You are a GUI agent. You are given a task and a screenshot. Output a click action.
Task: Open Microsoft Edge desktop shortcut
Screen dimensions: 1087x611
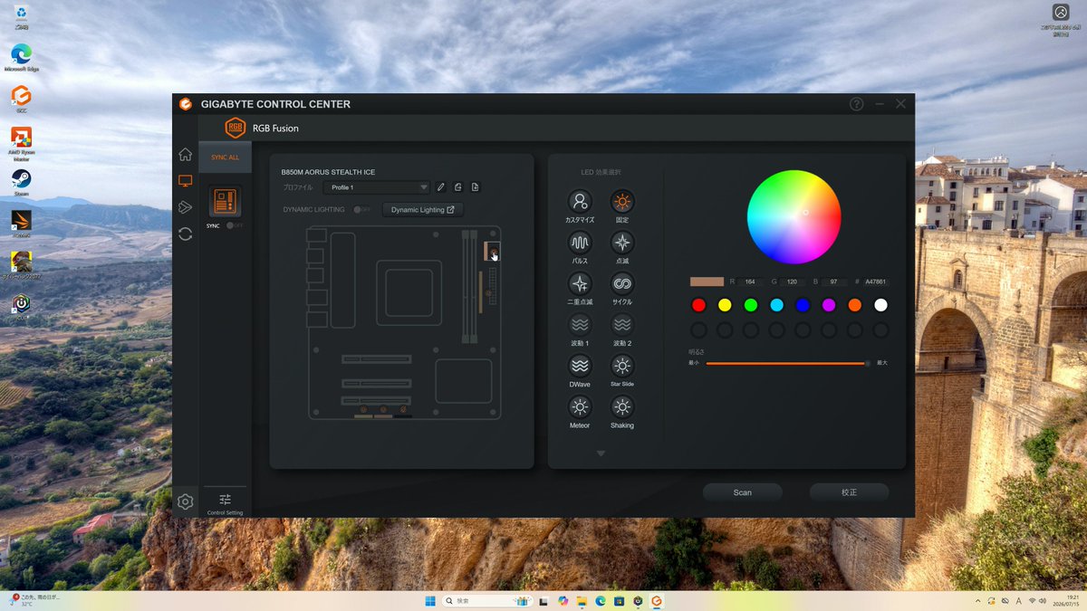[22, 58]
